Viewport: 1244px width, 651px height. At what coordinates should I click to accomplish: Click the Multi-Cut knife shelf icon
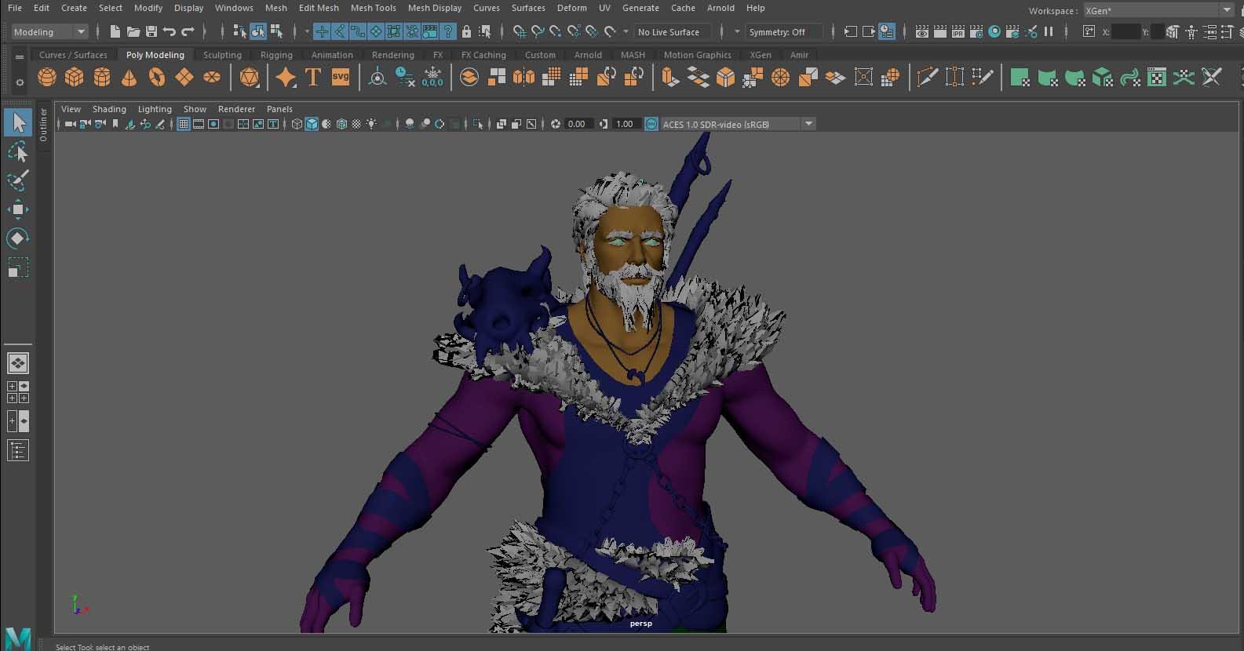(x=927, y=77)
